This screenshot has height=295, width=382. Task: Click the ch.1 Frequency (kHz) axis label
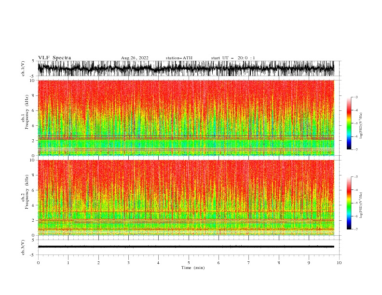25,112
